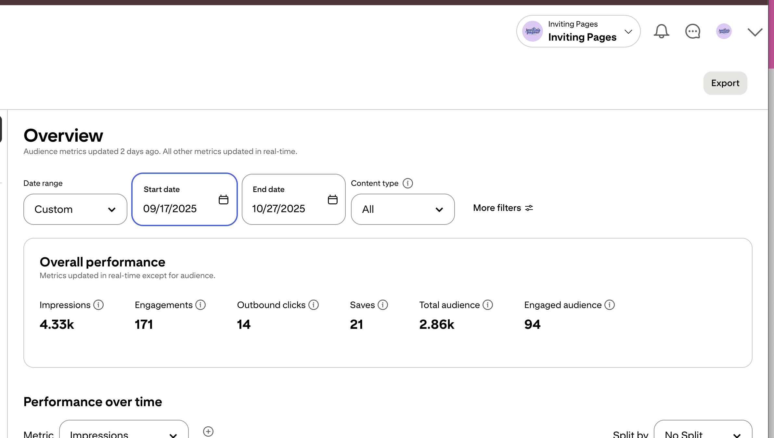The width and height of the screenshot is (774, 438).
Task: Add another metric with plus icon
Action: 208,431
